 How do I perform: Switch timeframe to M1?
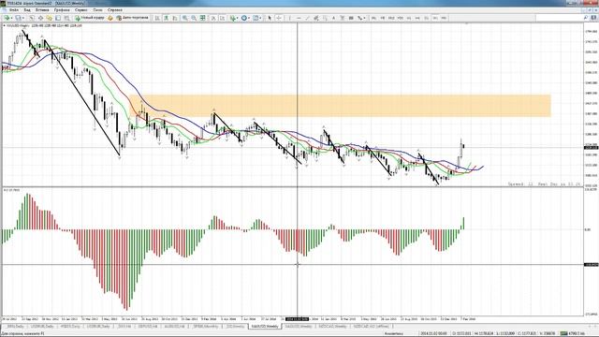pyautogui.click(x=373, y=18)
